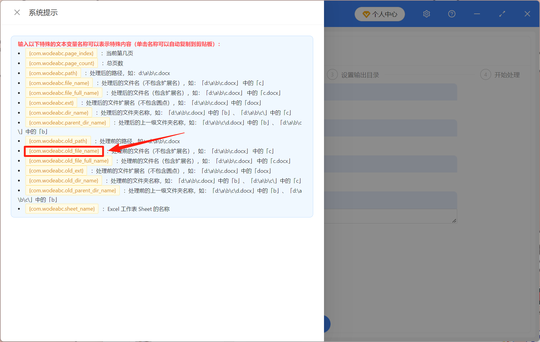540x342 pixels.
Task: Open 个人中心 with the crown icon
Action: point(379,14)
